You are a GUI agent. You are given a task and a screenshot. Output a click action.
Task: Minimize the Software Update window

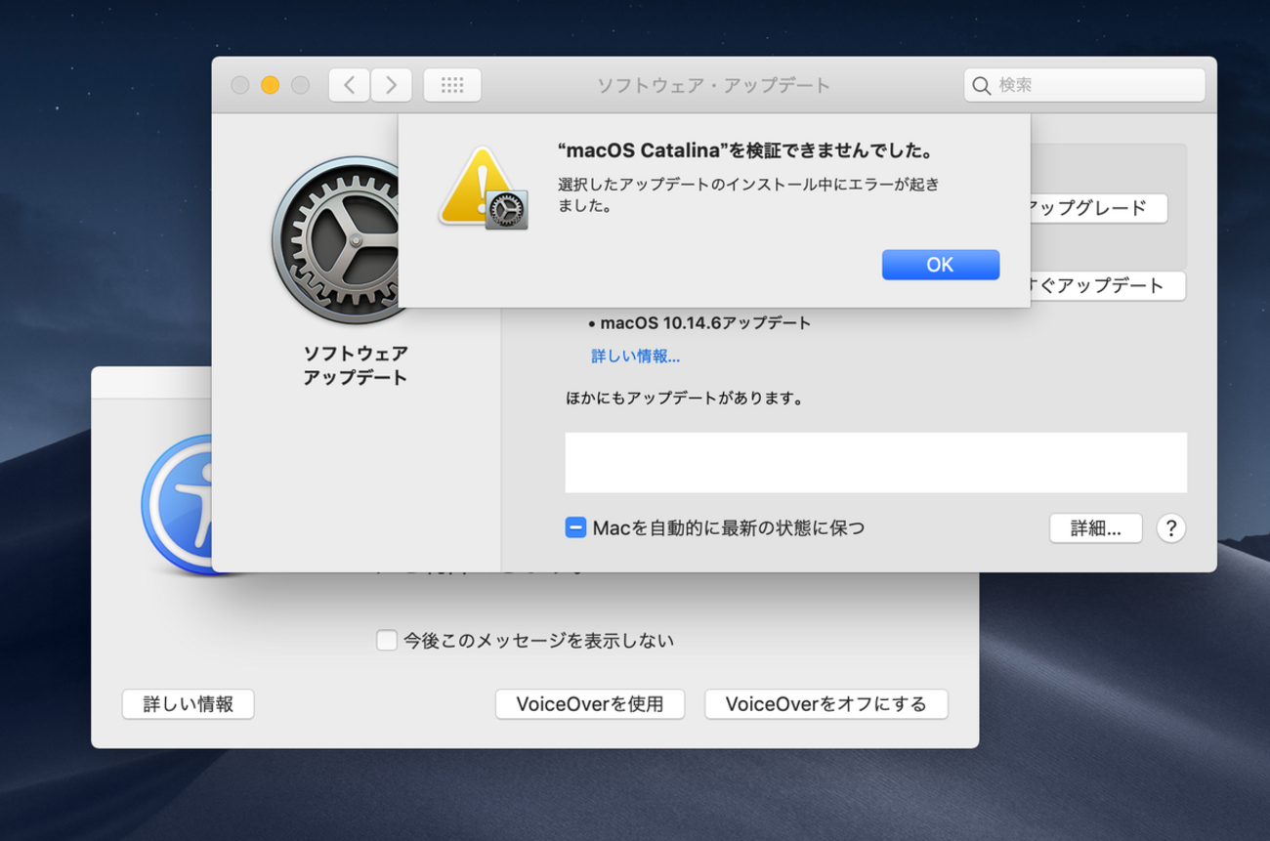tap(271, 85)
